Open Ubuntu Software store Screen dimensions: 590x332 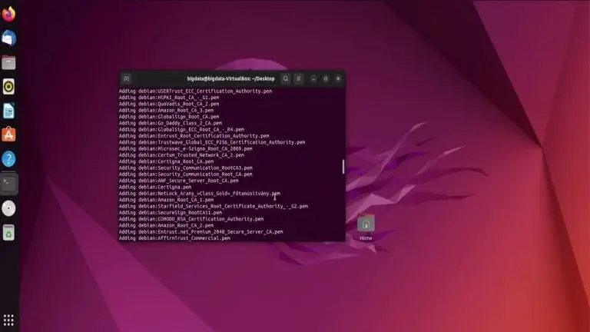(x=8, y=134)
